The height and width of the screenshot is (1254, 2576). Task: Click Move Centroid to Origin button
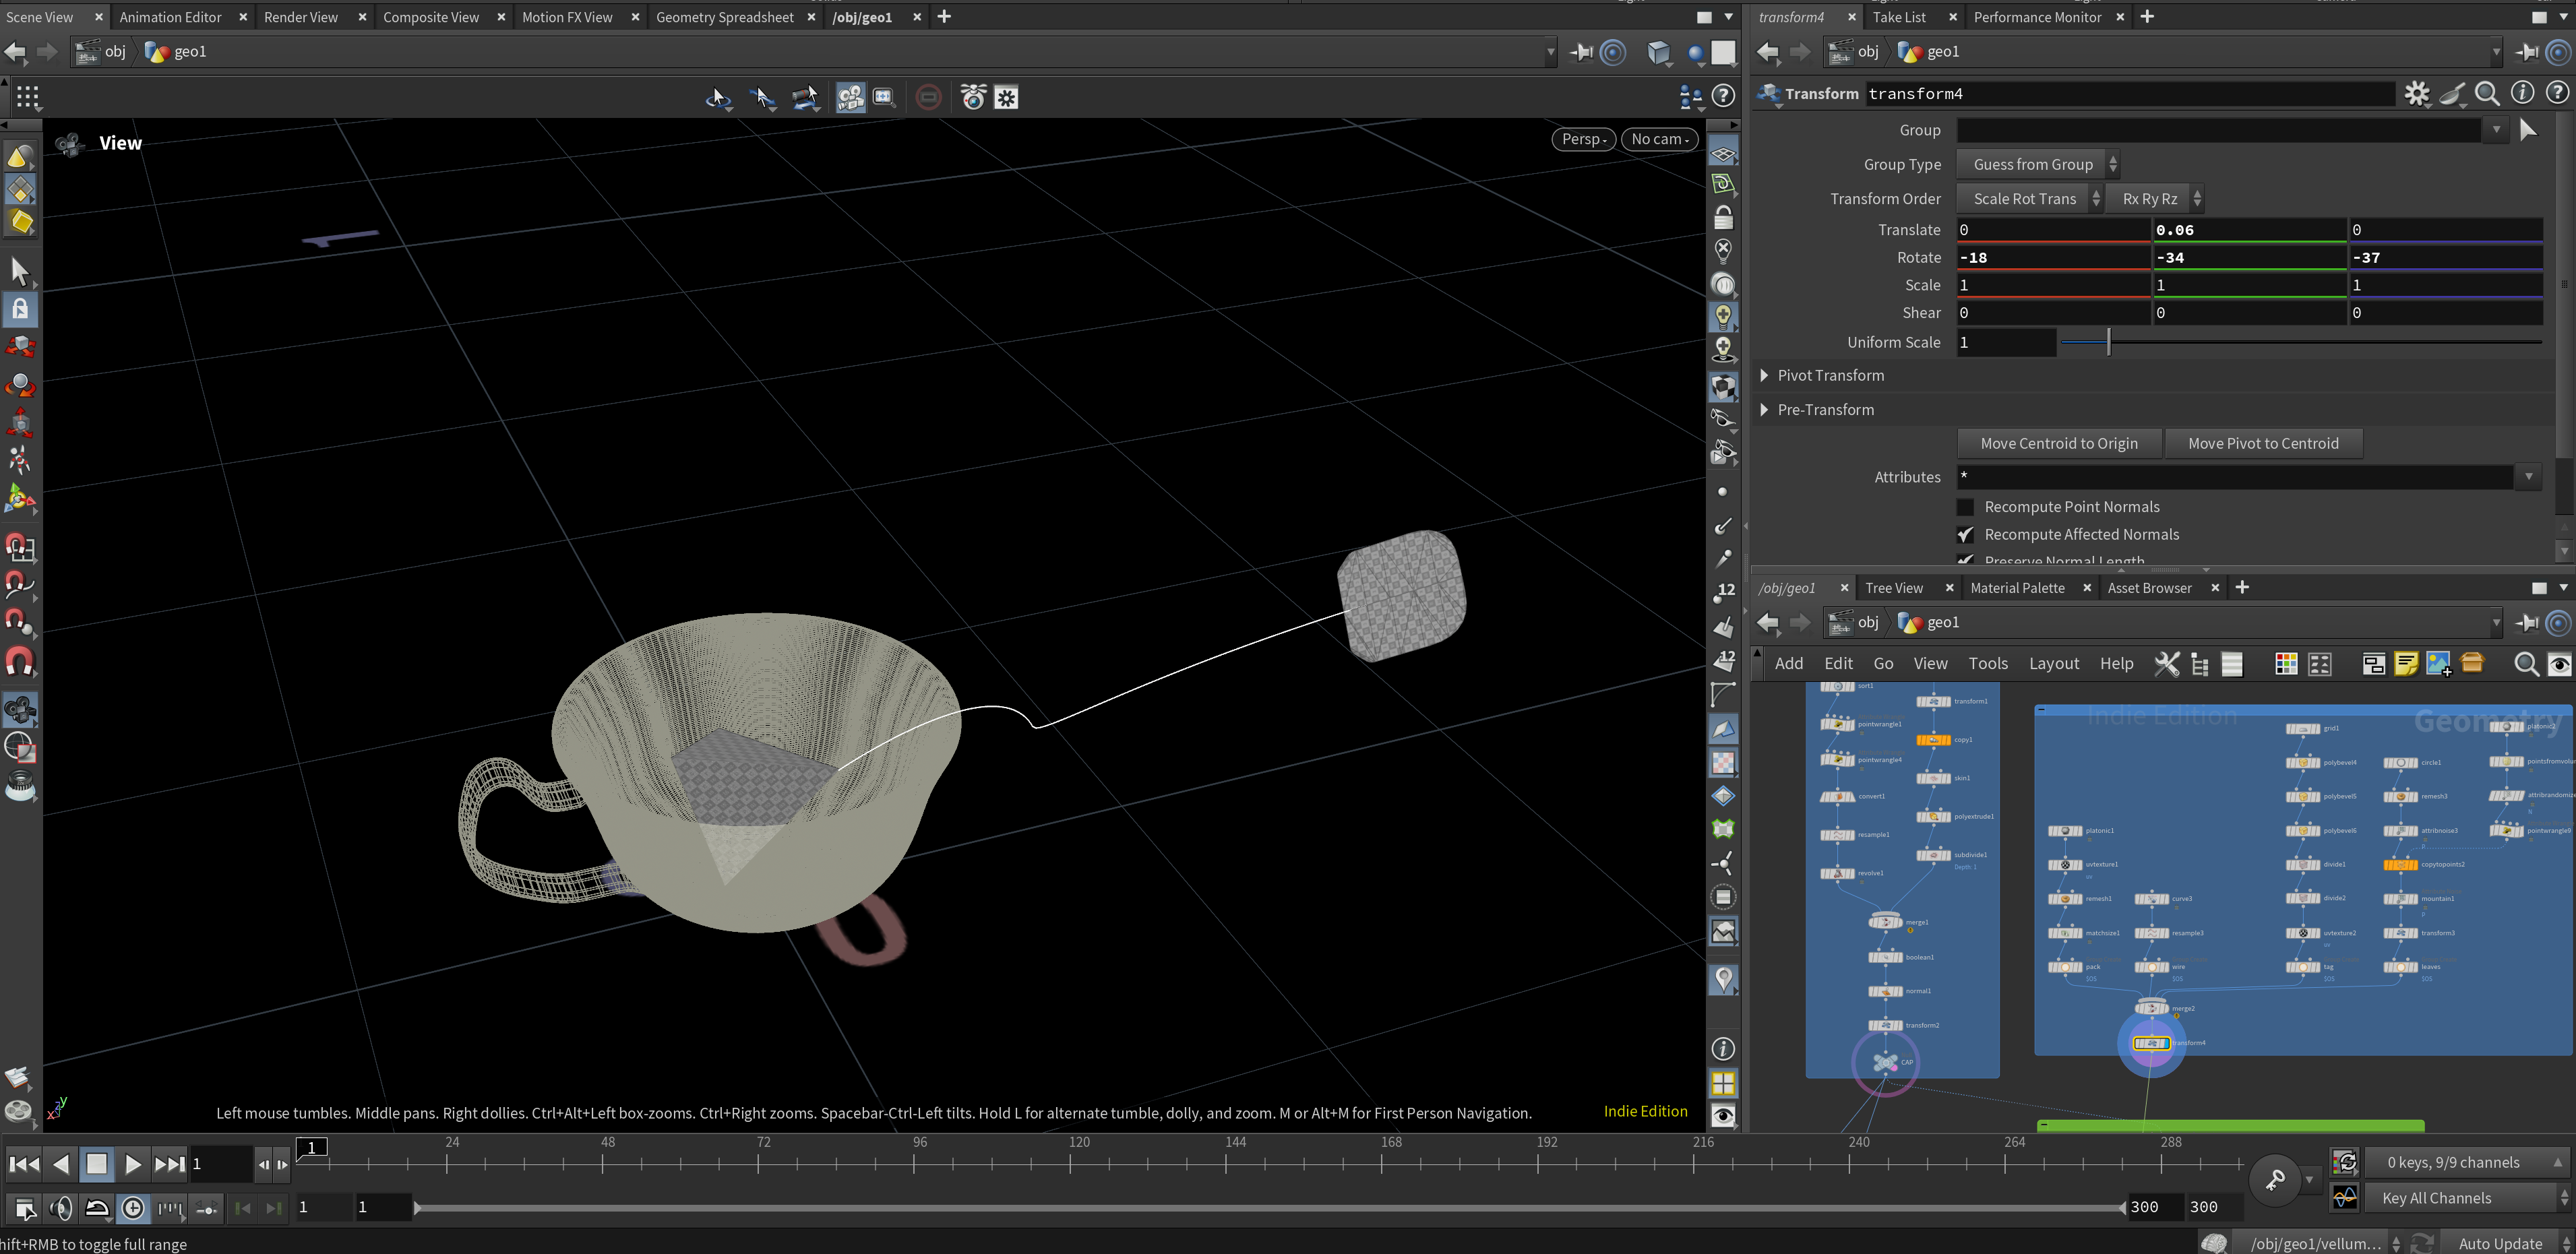point(2058,444)
